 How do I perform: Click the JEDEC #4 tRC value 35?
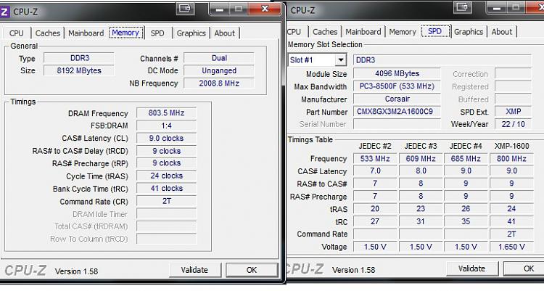pos(466,221)
